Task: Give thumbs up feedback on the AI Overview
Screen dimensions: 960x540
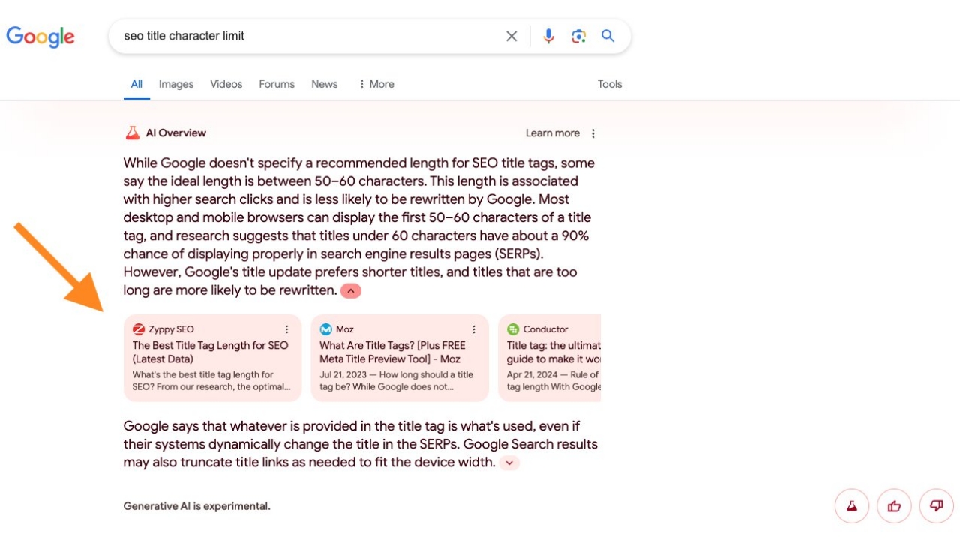Action: point(894,505)
